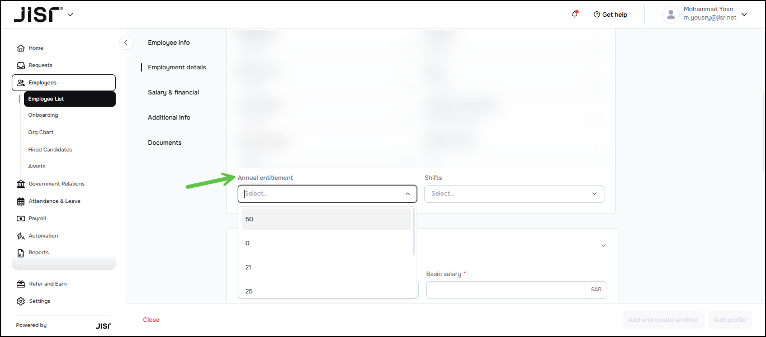
Task: Click the red Close link
Action: (151, 320)
